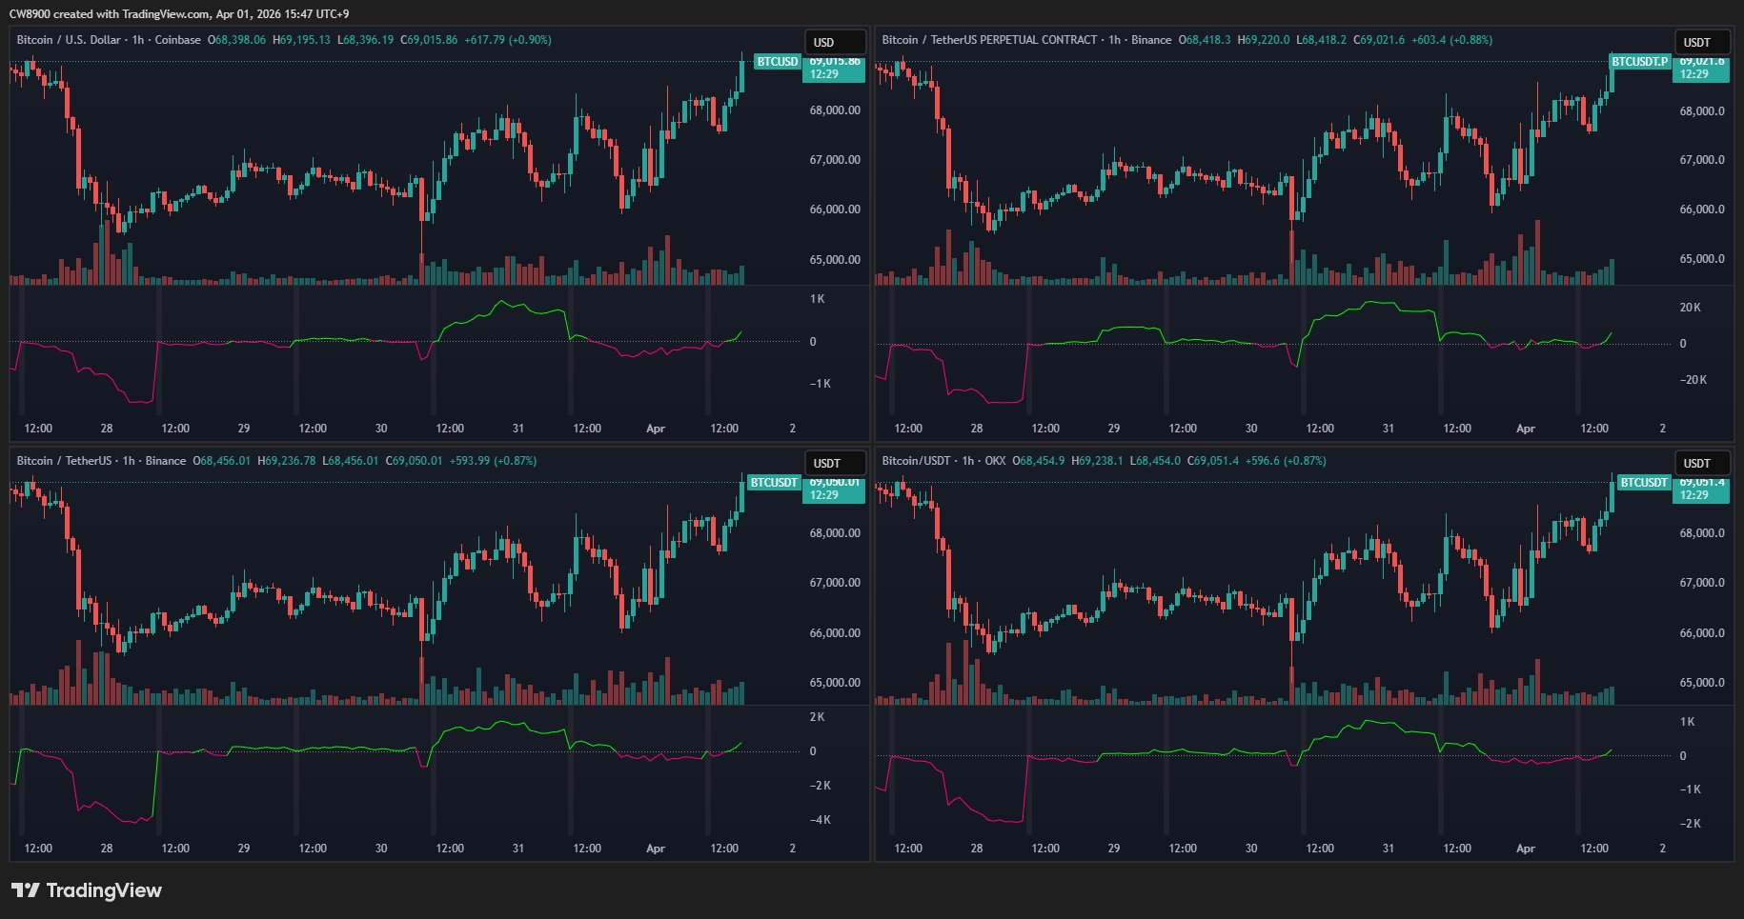Click the −4K indicator level on Binance spot chart

click(821, 820)
